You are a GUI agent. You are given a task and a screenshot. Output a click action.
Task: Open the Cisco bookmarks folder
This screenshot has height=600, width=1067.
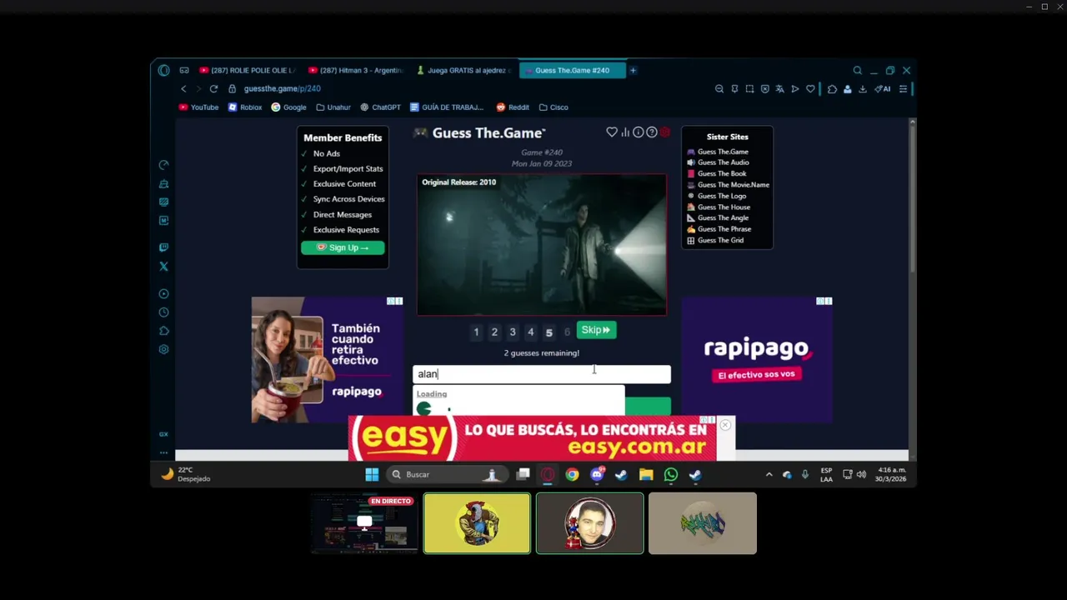[x=554, y=107]
